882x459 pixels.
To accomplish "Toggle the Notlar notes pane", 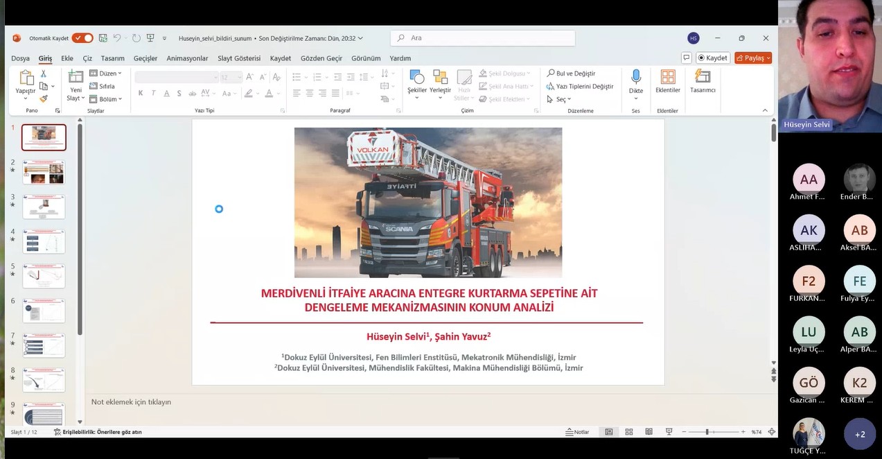I will [x=577, y=432].
